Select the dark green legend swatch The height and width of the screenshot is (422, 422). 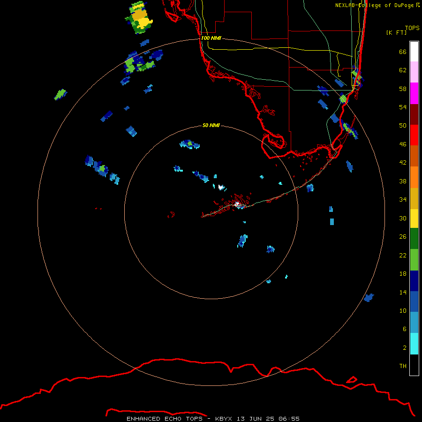[414, 239]
